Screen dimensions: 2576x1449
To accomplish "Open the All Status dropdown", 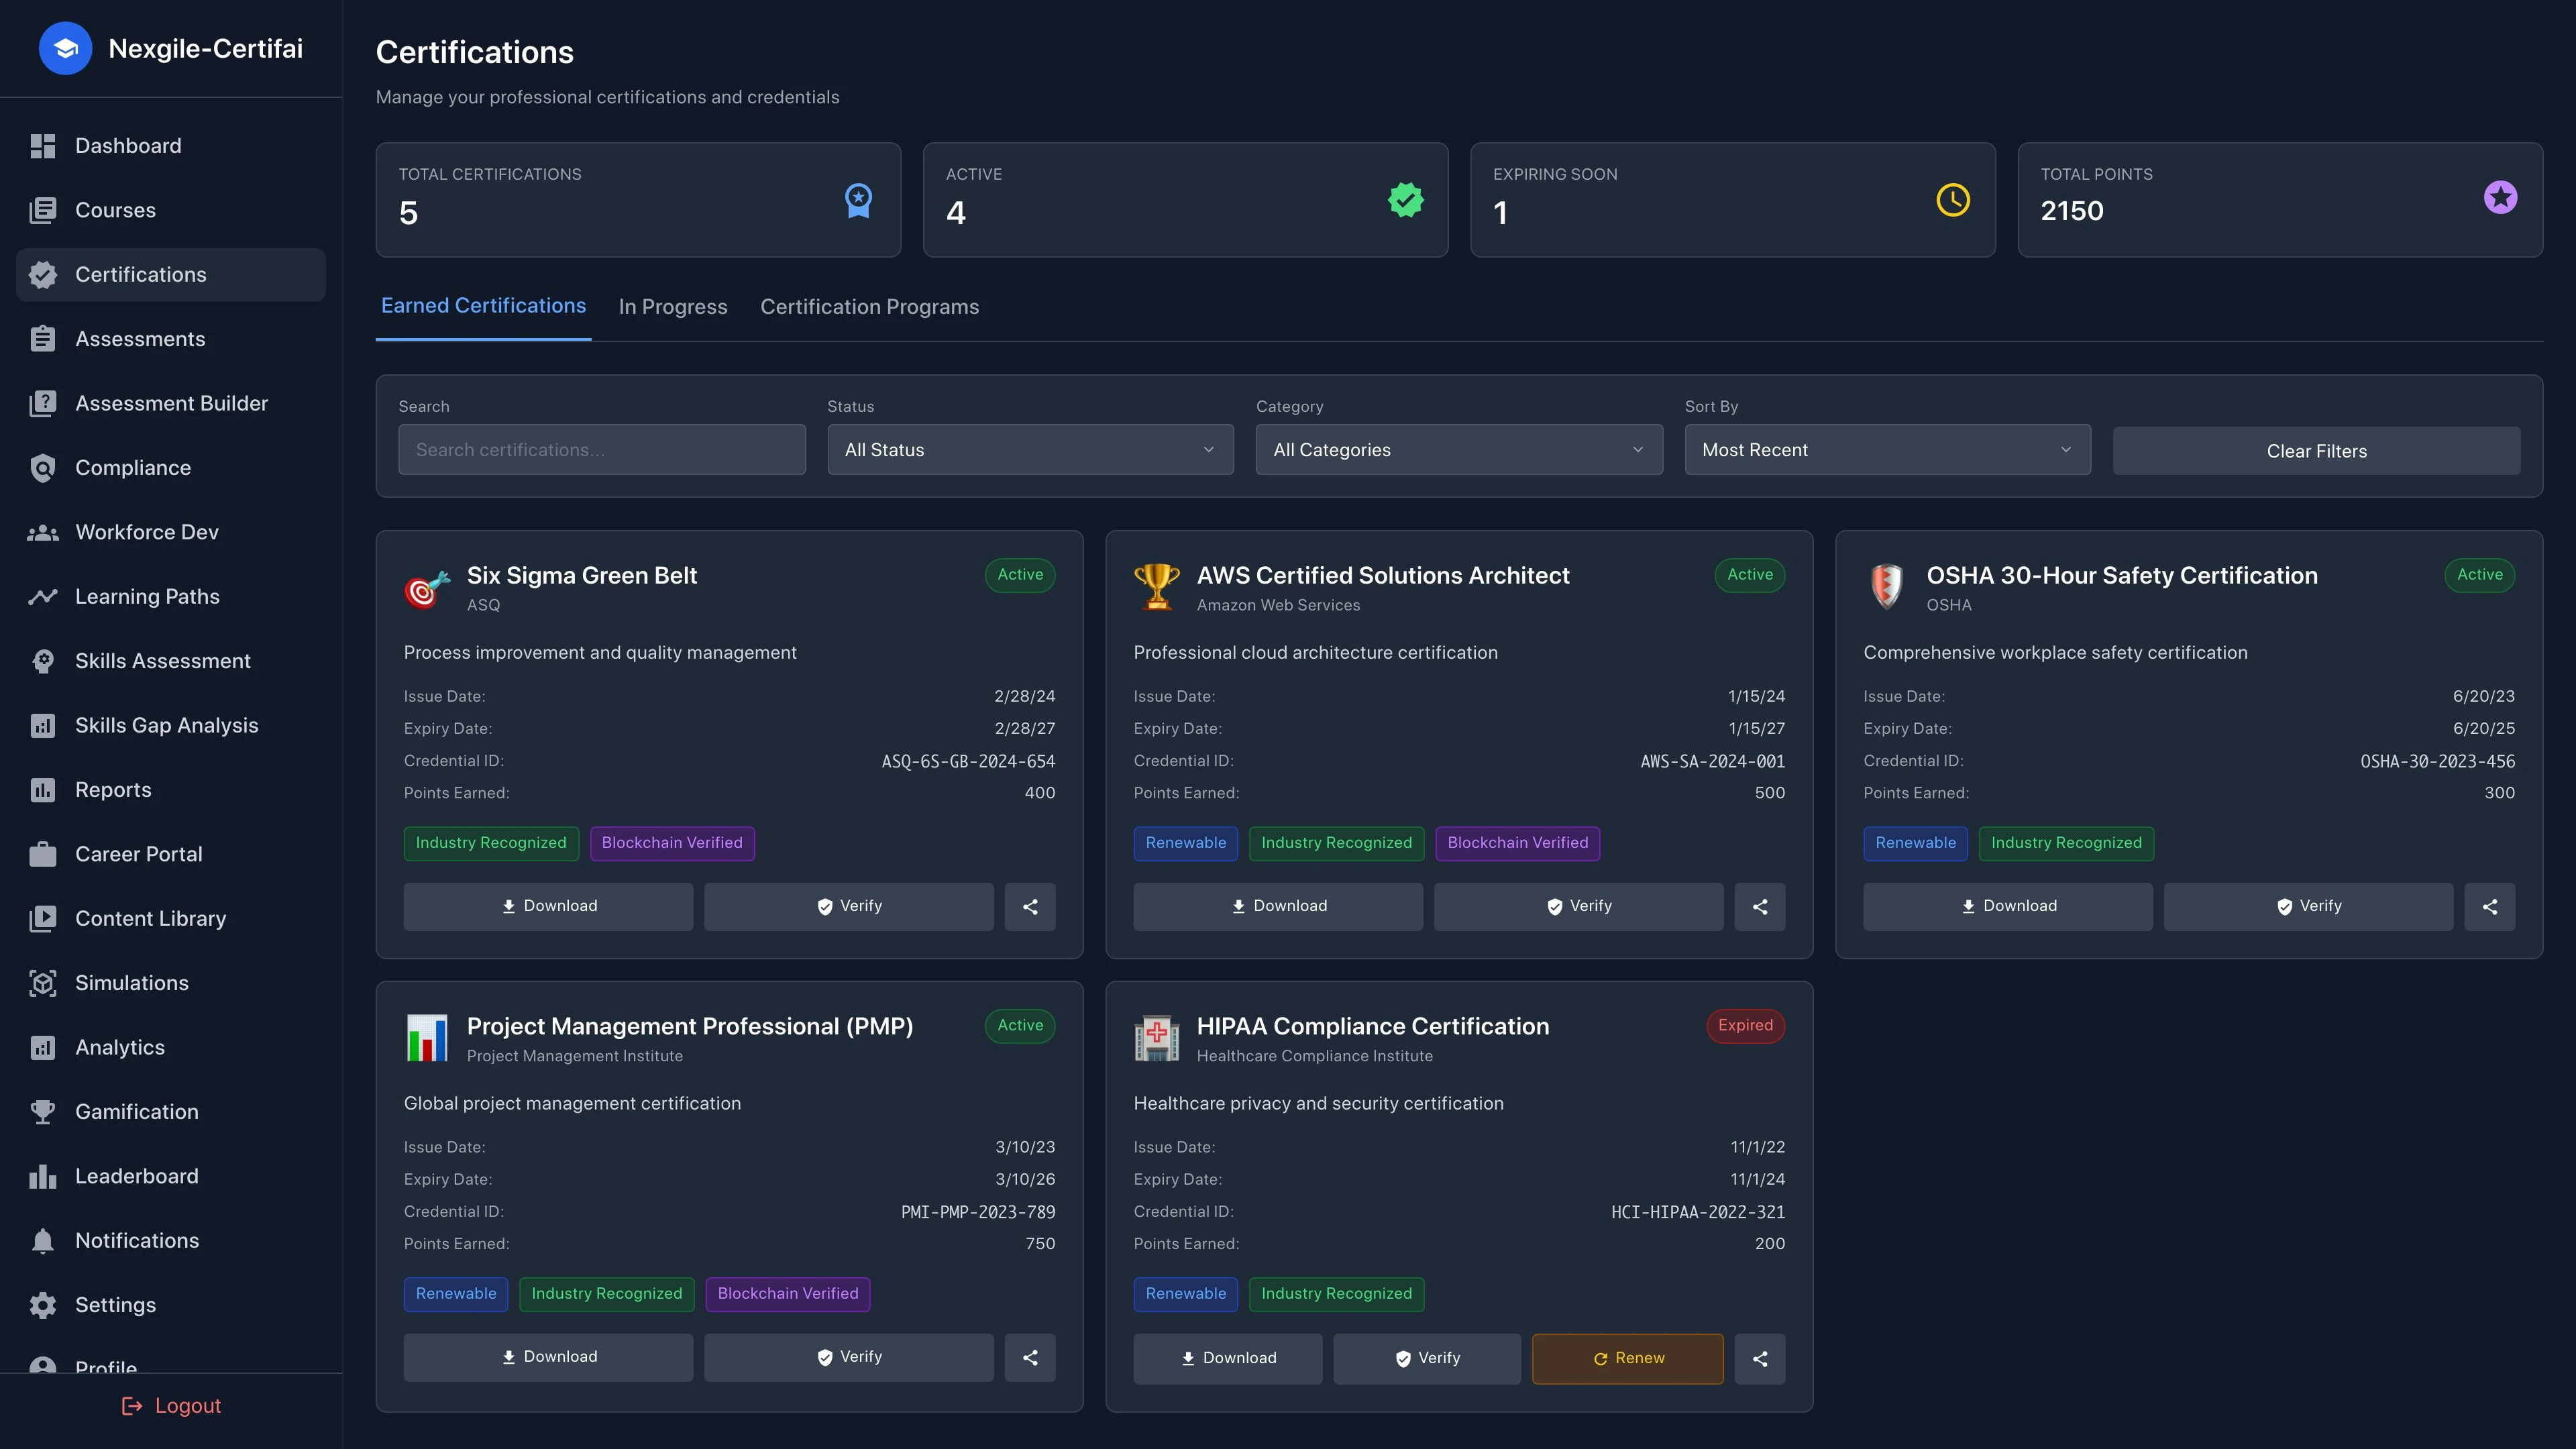I will click(1030, 449).
